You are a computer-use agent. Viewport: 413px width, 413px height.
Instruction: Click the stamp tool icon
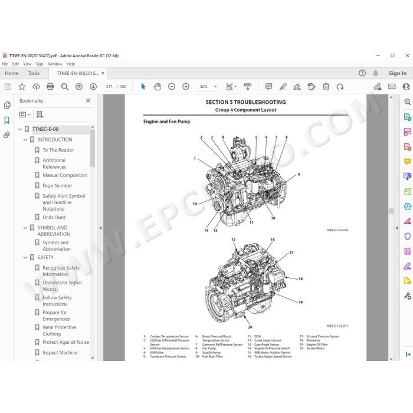coord(312,86)
